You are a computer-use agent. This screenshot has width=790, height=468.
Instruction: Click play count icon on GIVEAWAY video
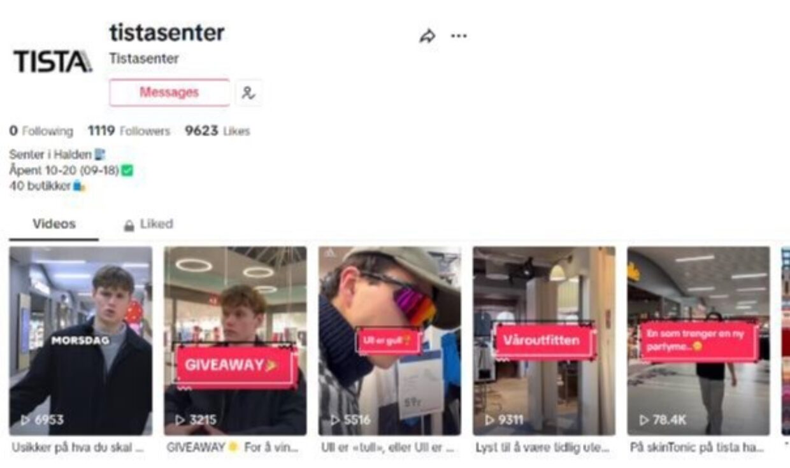click(x=180, y=420)
